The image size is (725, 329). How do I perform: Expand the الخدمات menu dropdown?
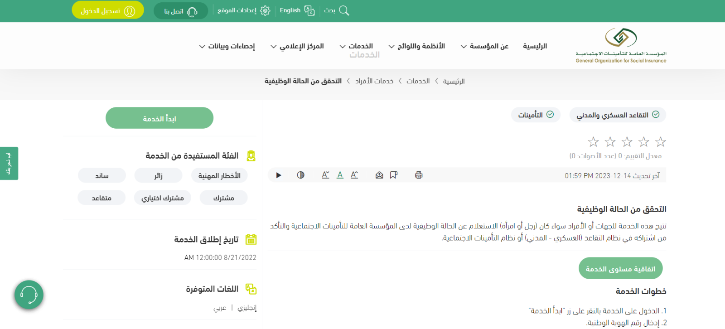pos(356,46)
